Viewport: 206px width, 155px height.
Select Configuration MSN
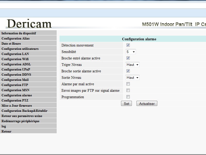[28, 90]
